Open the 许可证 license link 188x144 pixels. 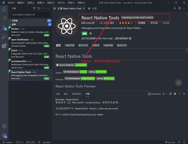coord(154,23)
